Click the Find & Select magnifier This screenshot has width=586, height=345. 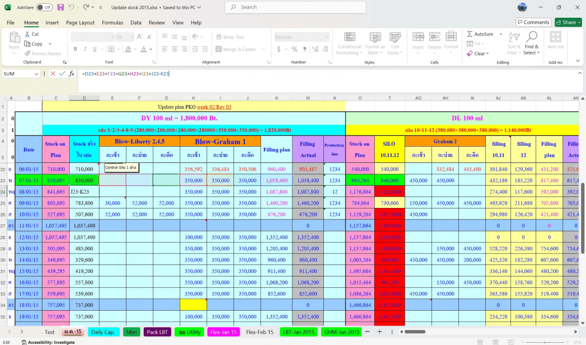click(532, 37)
